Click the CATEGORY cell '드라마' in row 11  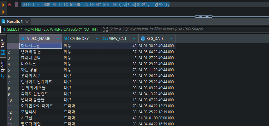coord(81,106)
